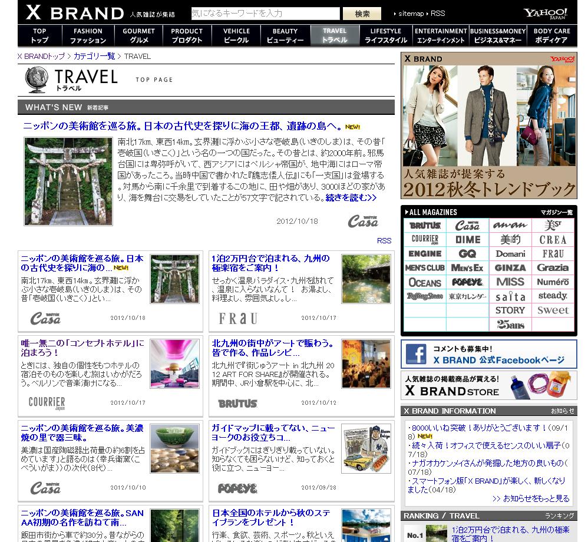Image resolution: width=588 pixels, height=542 pixels.
Task: Open 日本全国のホテルから秋のステイプラン article
Action: pyautogui.click(x=271, y=517)
